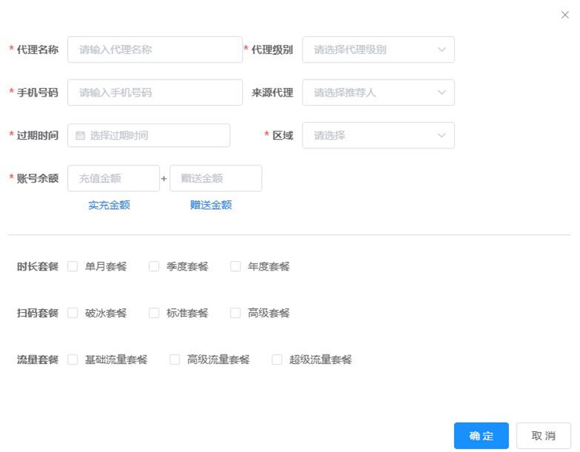Screen dimensions: 580x452
Task: Close the dialog with the X icon
Action: [x=565, y=15]
